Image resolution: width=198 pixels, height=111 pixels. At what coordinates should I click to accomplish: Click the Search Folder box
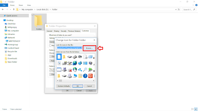pyautogui.click(x=189, y=10)
